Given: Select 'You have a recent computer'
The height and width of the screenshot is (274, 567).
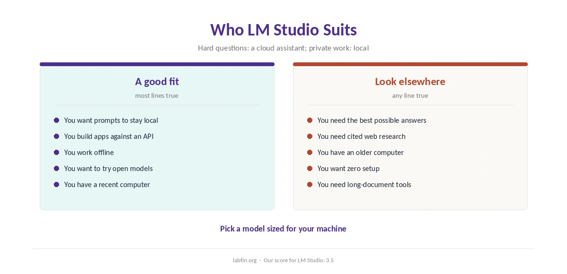Looking at the screenshot, I should (107, 185).
